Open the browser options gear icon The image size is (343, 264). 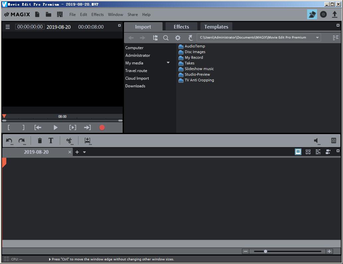177,38
